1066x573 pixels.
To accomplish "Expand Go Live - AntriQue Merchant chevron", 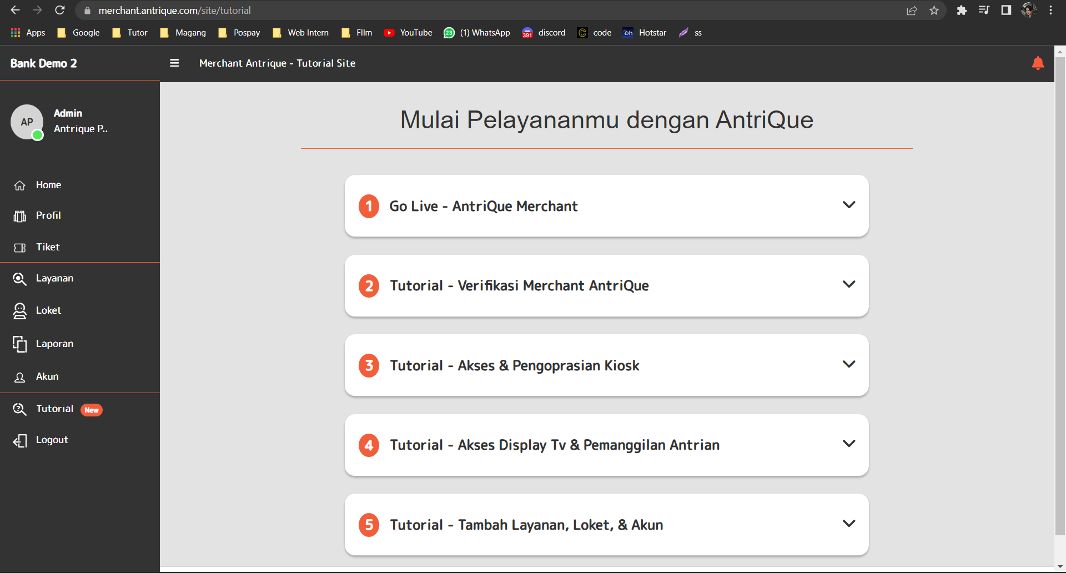I will tap(848, 205).
